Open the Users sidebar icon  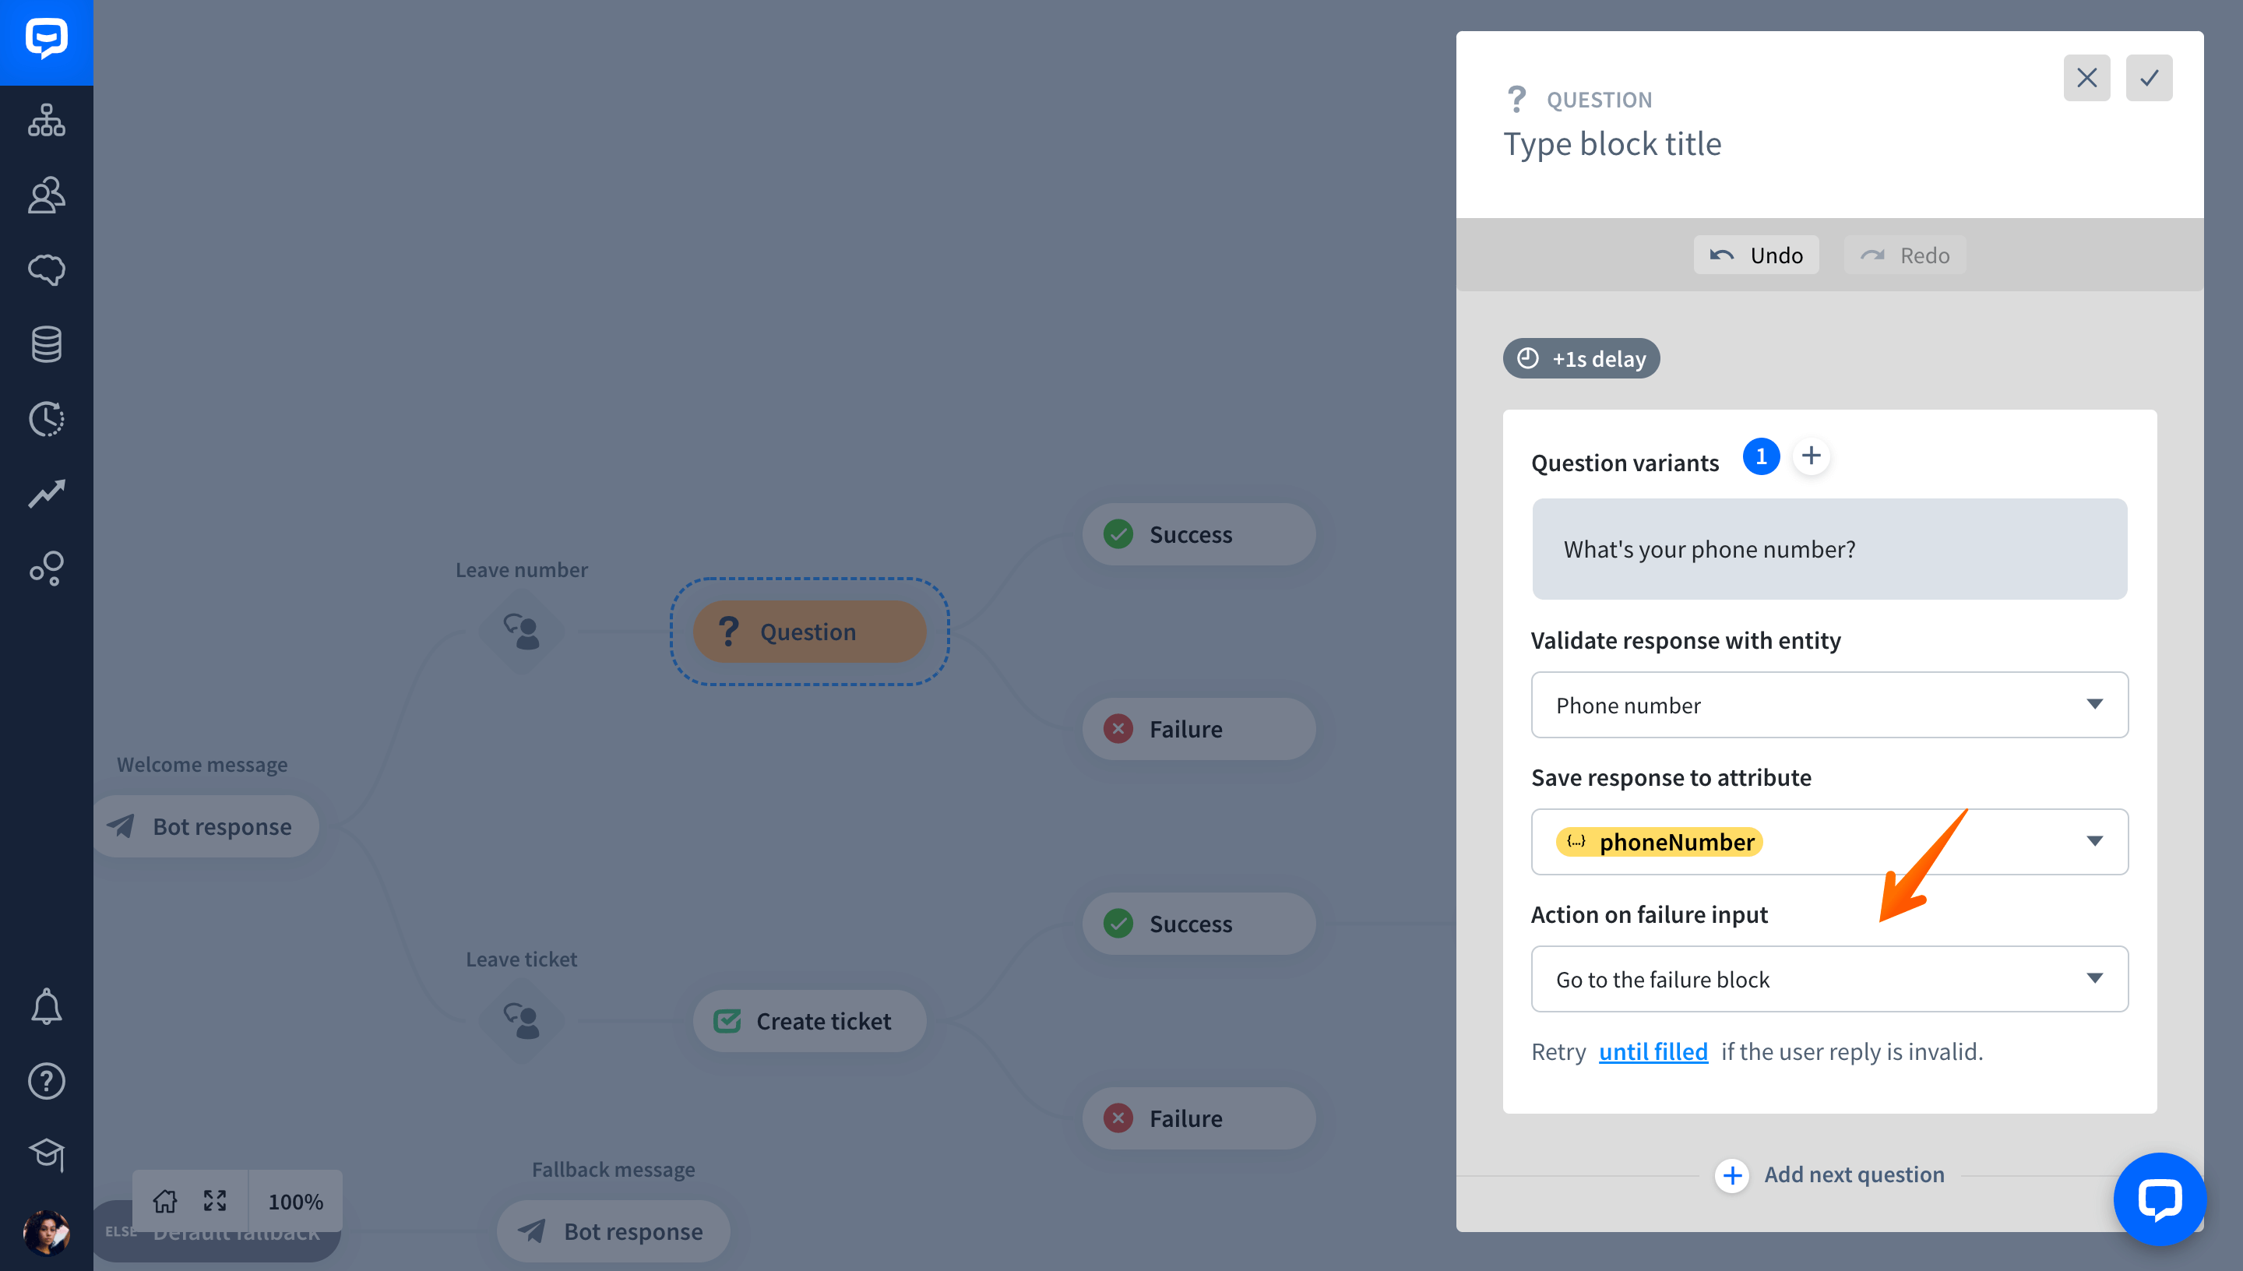pos(46,195)
